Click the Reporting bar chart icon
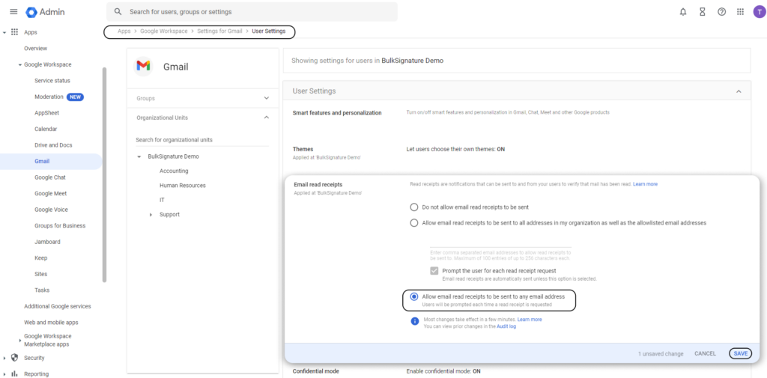The image size is (767, 378). 14,374
